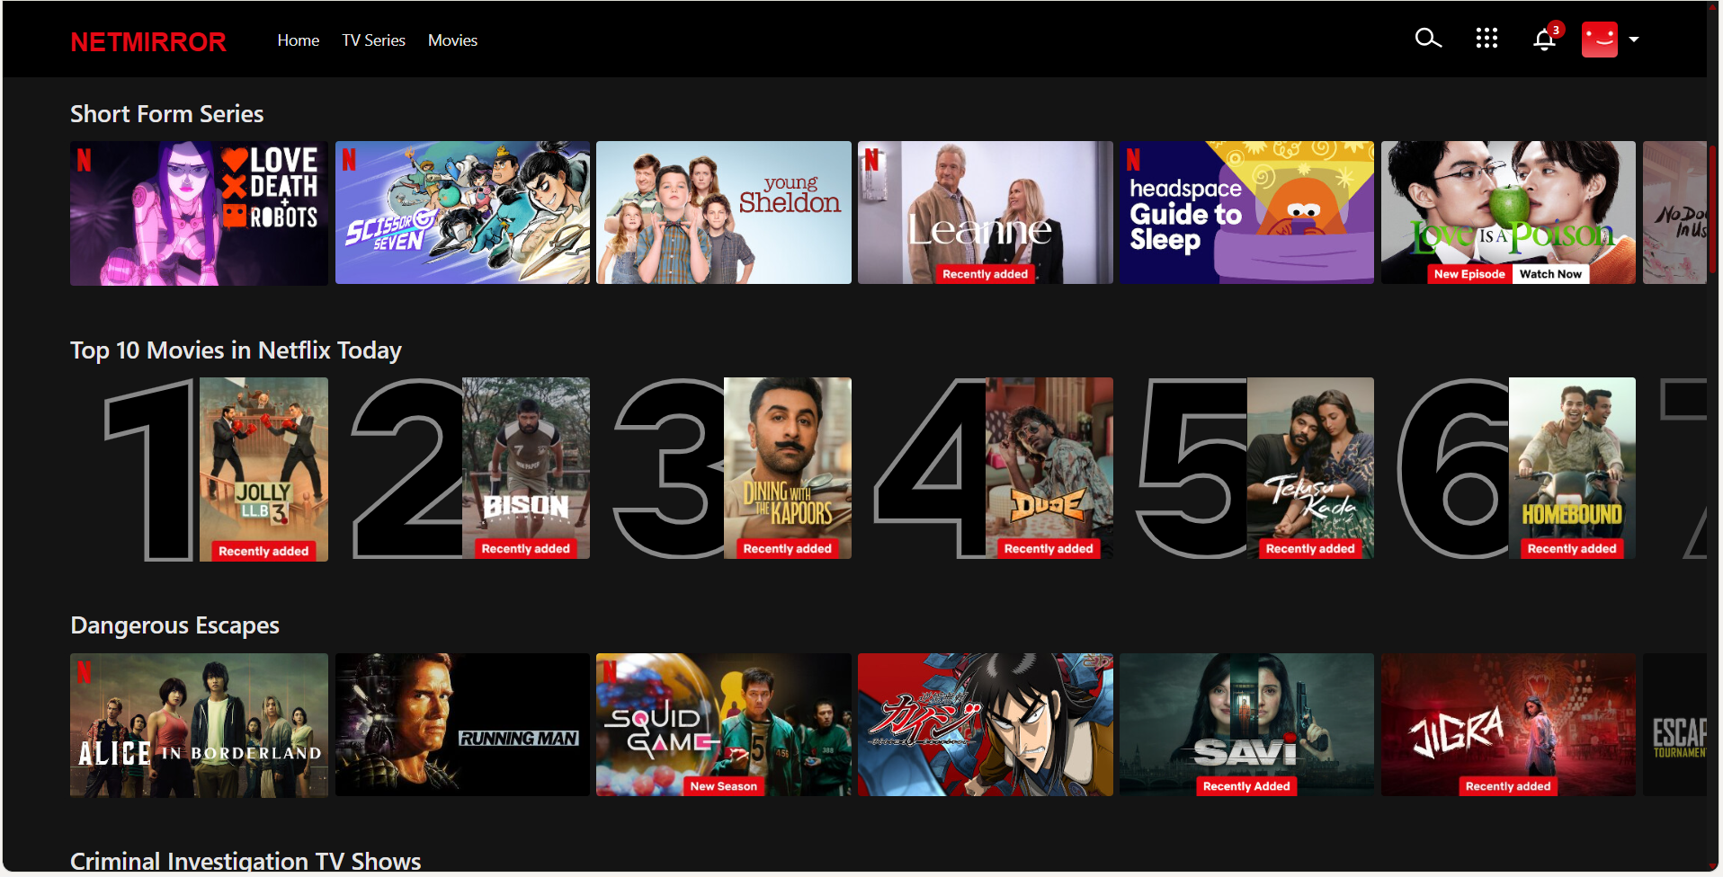
Task: Click the New Episode badge
Action: point(1469,274)
